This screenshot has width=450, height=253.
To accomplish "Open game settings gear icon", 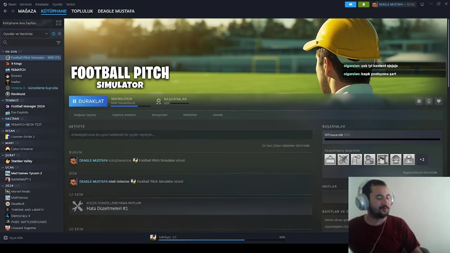I will (x=419, y=101).
